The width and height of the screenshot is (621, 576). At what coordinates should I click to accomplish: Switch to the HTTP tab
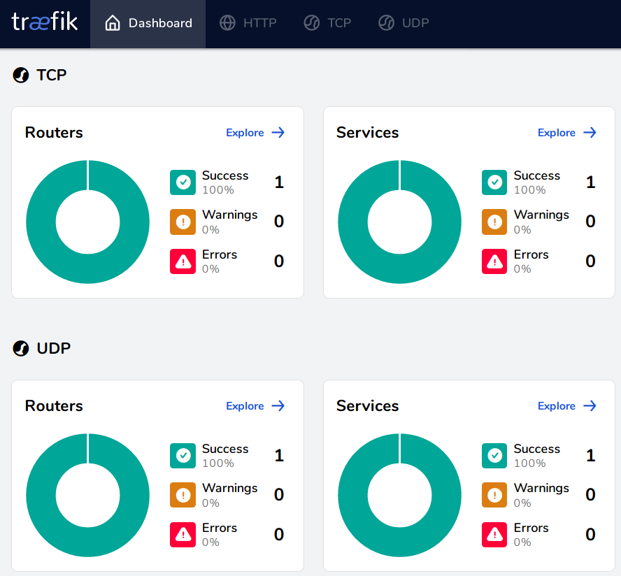coord(248,23)
